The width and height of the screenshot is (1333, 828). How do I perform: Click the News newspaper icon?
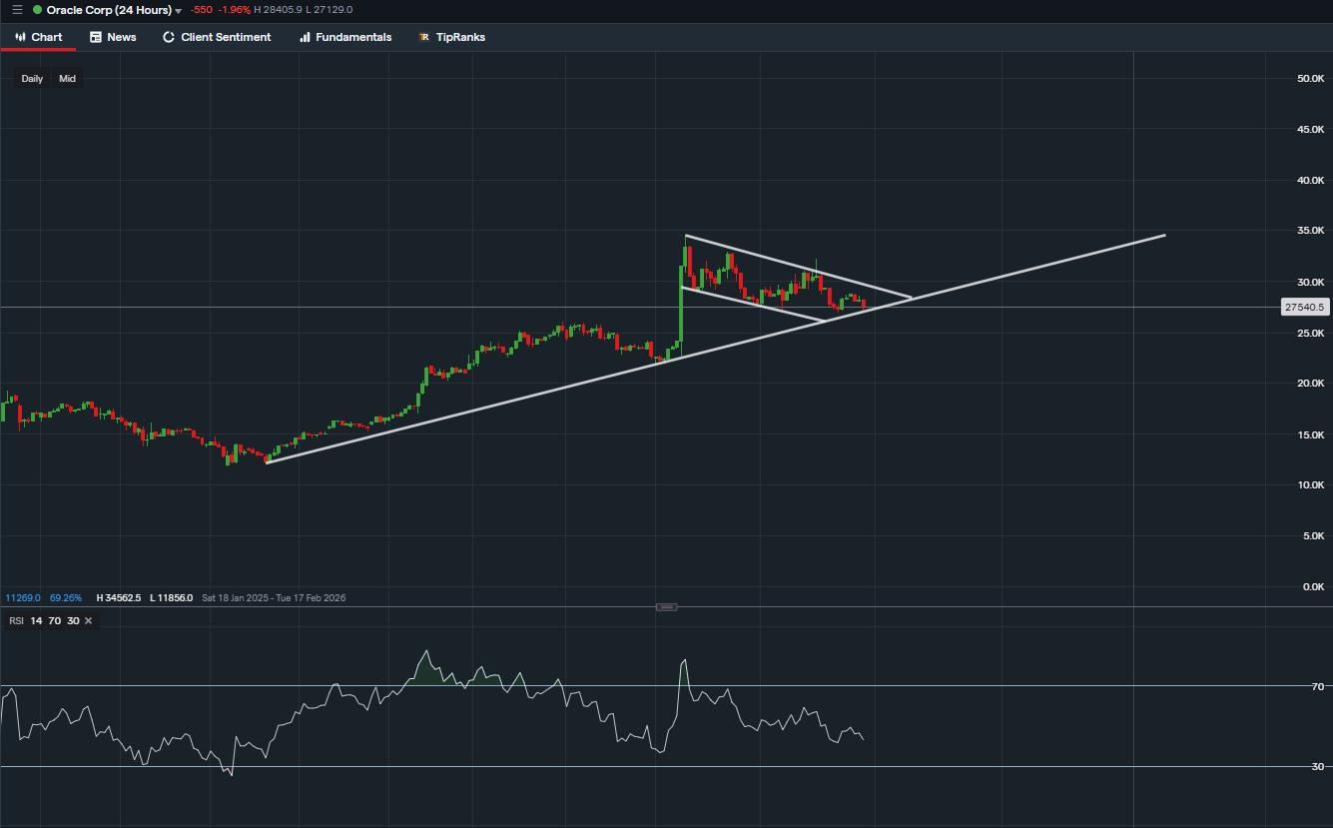(94, 37)
